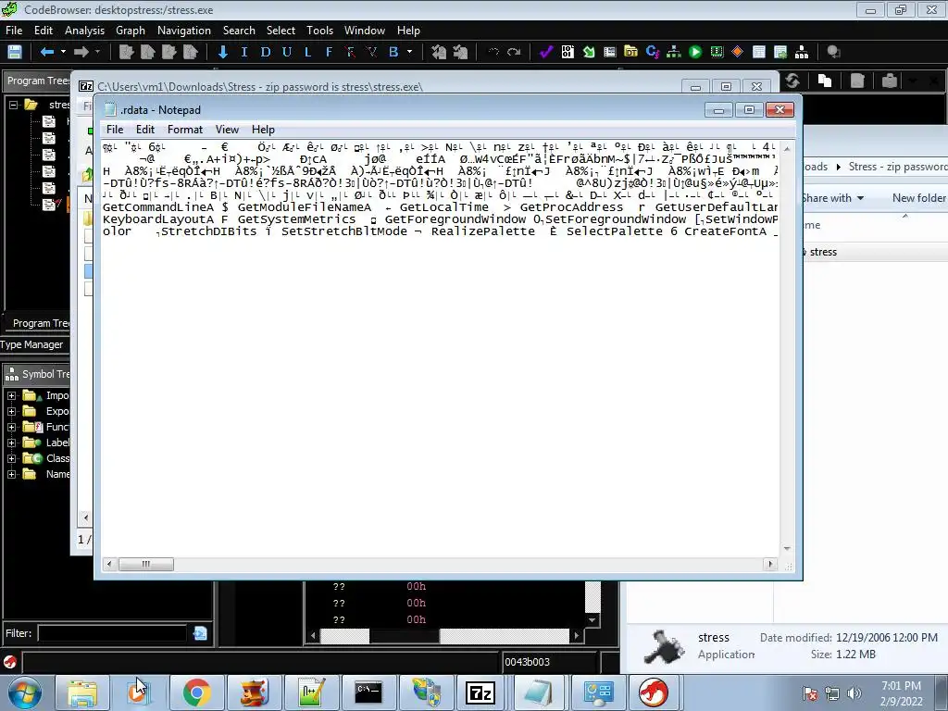The image size is (948, 711).
Task: Click New folder button in Explorer
Action: pyautogui.click(x=919, y=198)
